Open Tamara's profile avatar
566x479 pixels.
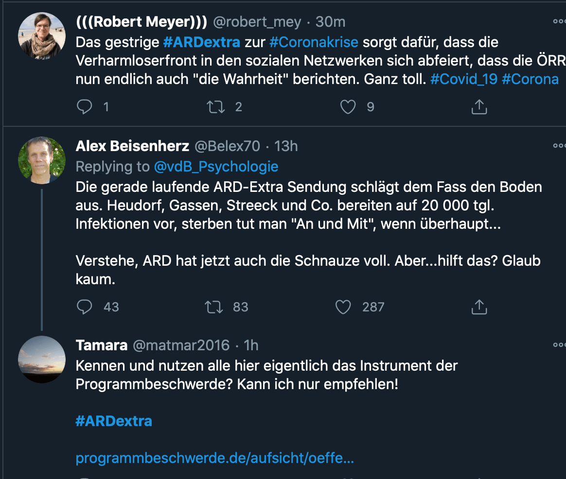pyautogui.click(x=42, y=359)
